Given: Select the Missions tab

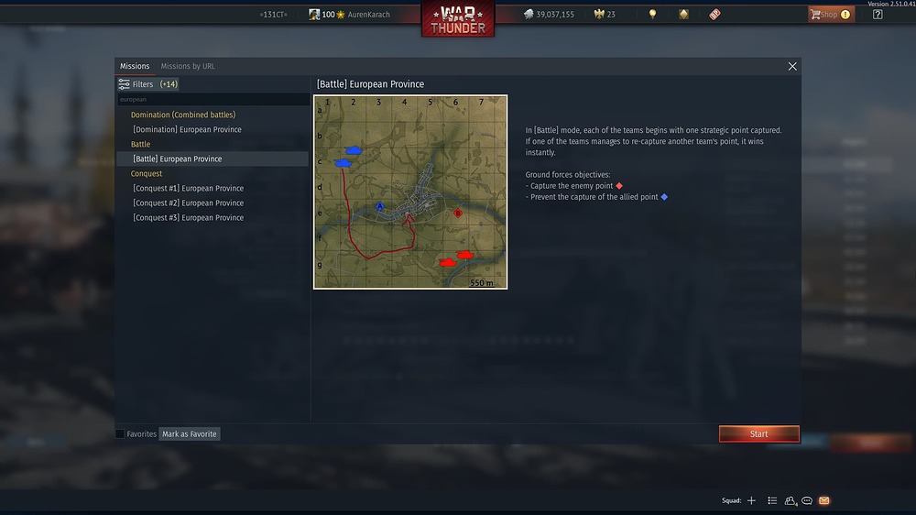Looking at the screenshot, I should 135,66.
